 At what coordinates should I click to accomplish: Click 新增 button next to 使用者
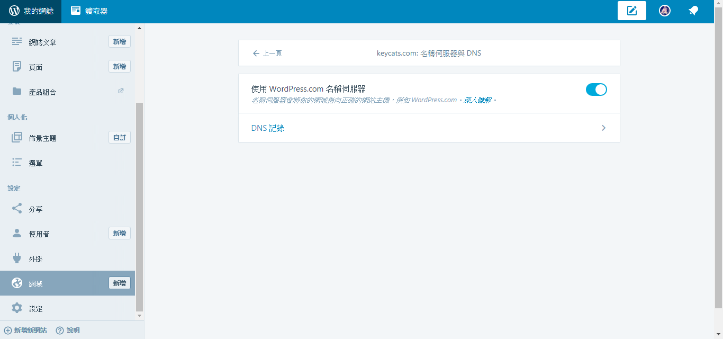pos(120,233)
